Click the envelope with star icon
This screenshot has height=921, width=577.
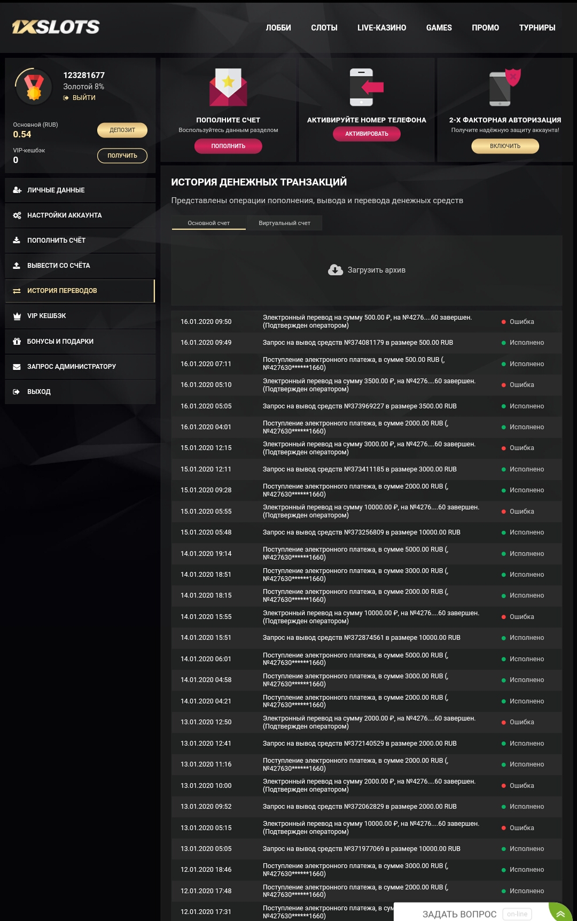228,87
